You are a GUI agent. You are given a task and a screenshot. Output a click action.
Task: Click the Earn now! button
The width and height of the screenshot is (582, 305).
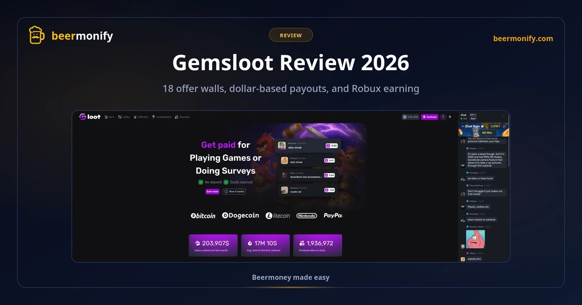[212, 192]
